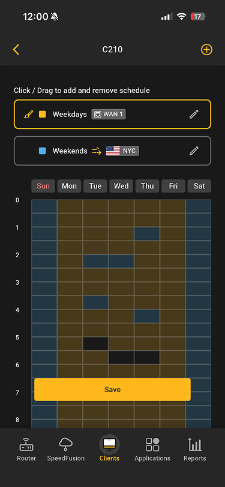Tap the plus icon to add schedule
The height and width of the screenshot is (487, 225).
[x=206, y=50]
